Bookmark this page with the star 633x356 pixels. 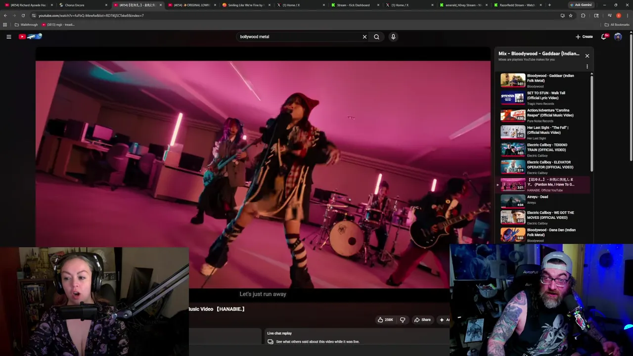(570, 15)
